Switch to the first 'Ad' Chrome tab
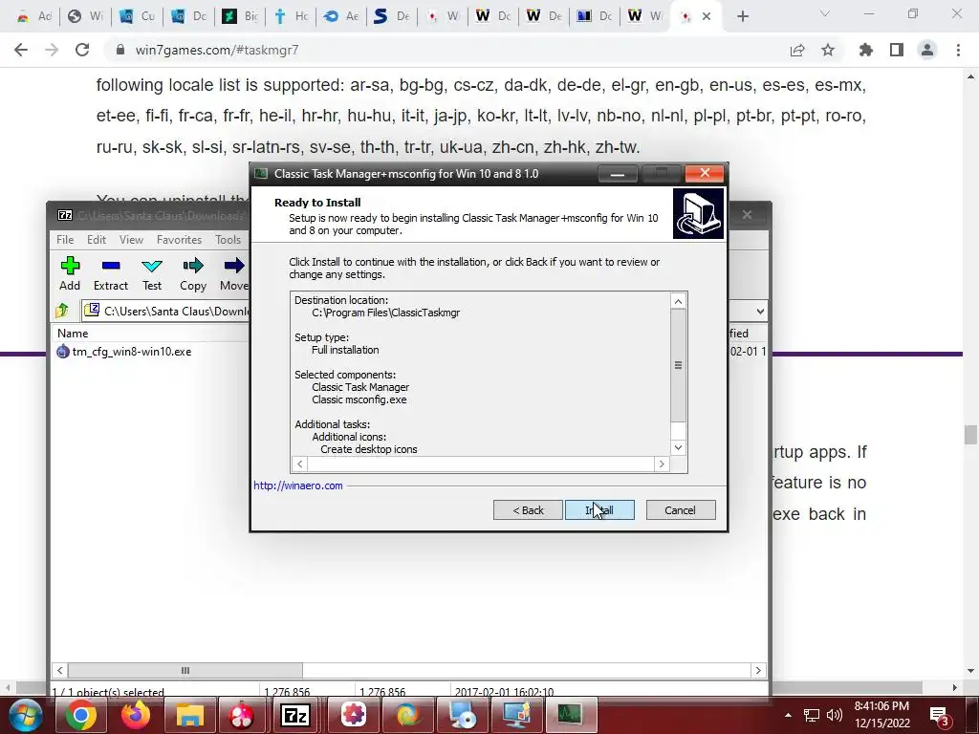This screenshot has height=734, width=979. click(34, 16)
